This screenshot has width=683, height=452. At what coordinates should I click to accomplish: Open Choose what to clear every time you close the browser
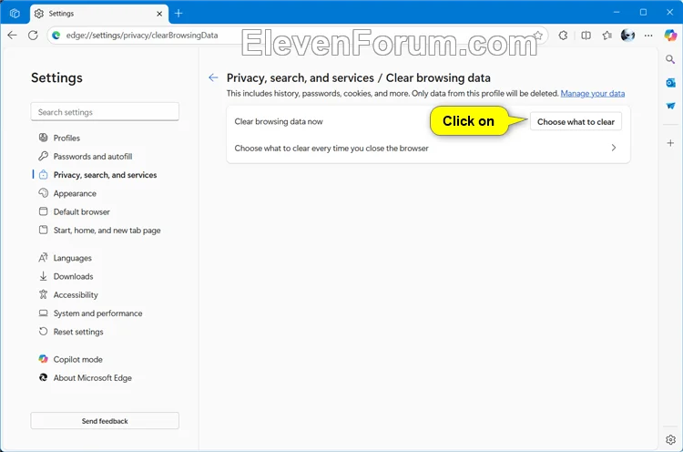pyautogui.click(x=428, y=149)
